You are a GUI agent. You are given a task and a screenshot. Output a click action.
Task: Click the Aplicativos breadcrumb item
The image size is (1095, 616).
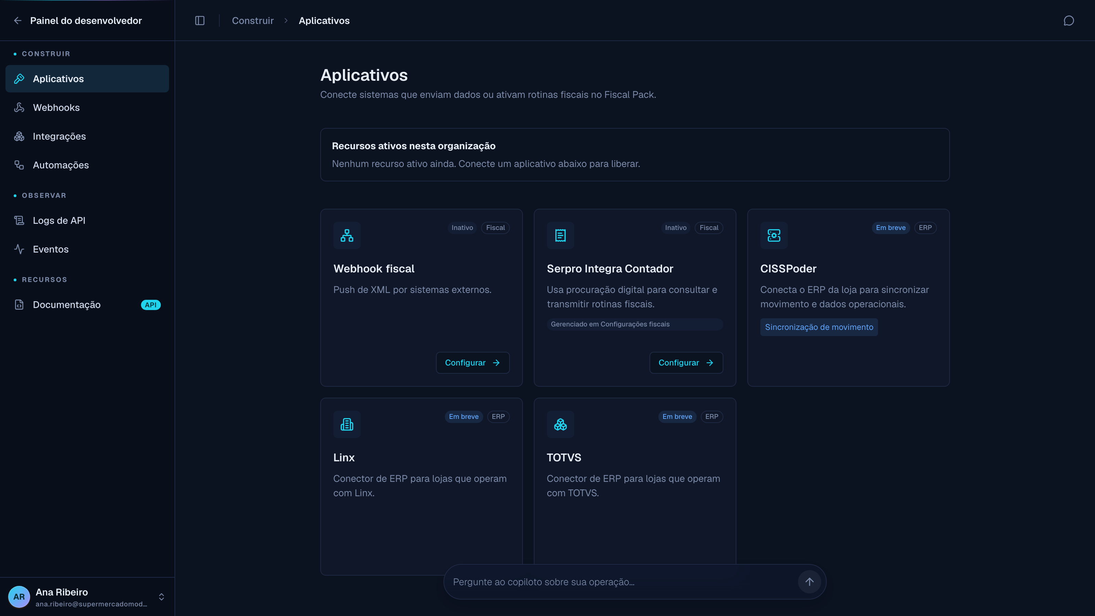tap(324, 21)
